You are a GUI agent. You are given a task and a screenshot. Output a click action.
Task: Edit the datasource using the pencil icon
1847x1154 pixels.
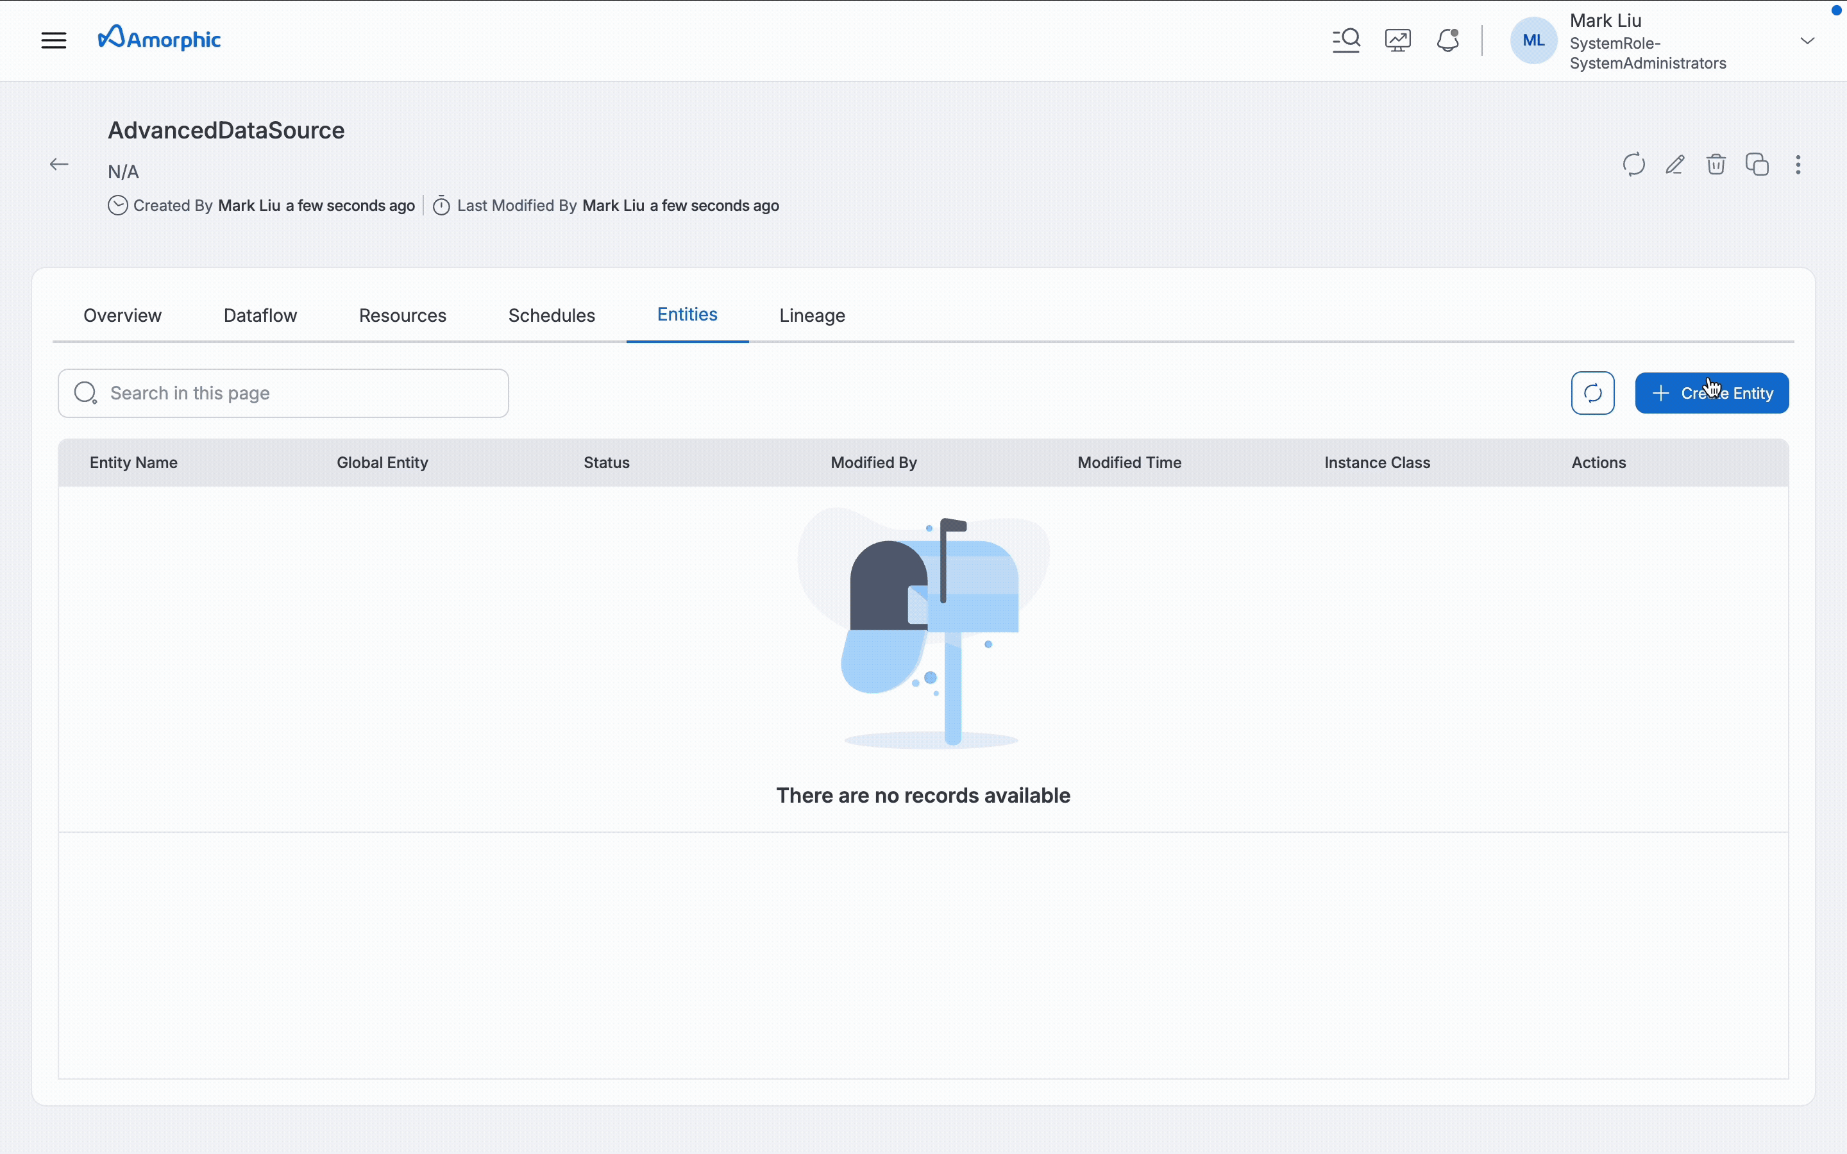[1674, 164]
